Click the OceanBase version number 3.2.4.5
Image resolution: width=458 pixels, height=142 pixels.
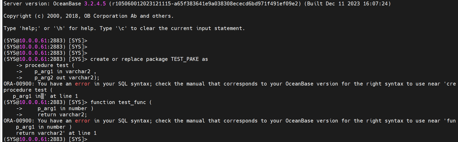[95, 4]
